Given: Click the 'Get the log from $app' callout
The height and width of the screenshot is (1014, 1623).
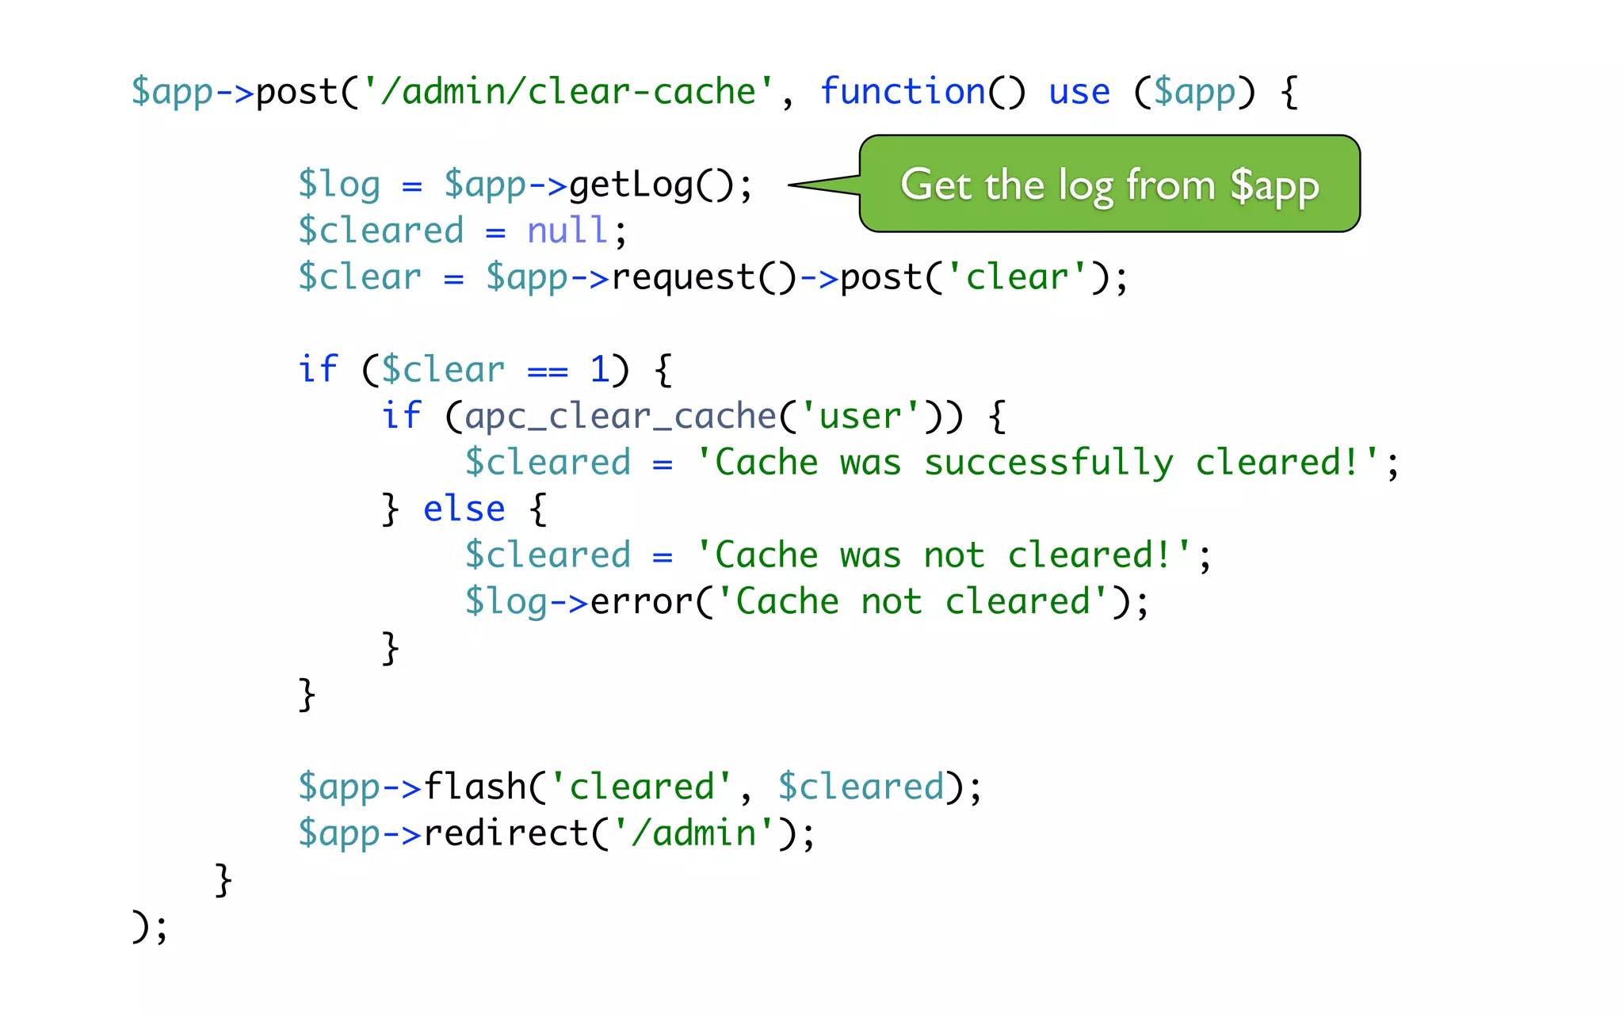Looking at the screenshot, I should coord(1109,184).
